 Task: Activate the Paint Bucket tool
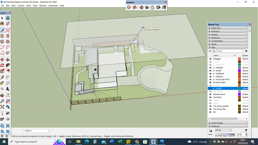(x=2, y=23)
